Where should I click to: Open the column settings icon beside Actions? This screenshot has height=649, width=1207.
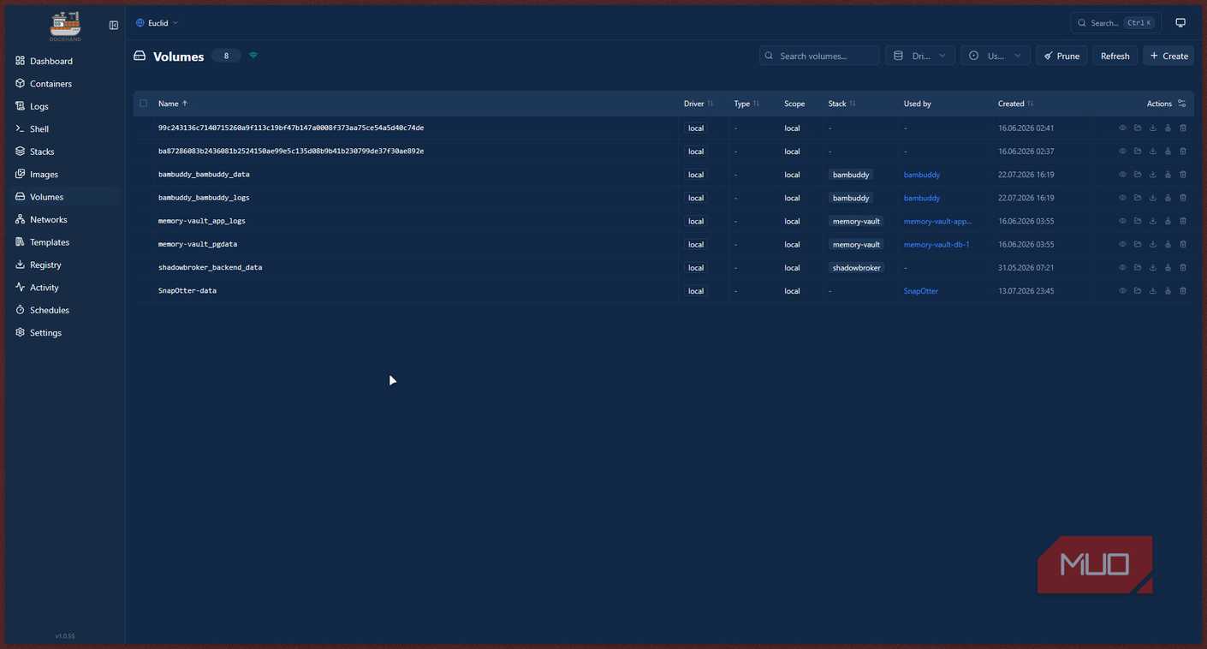(1182, 104)
